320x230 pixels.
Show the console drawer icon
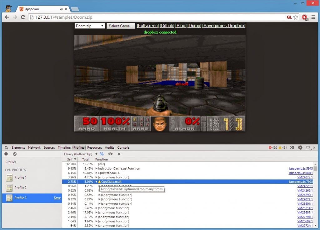click(292, 148)
